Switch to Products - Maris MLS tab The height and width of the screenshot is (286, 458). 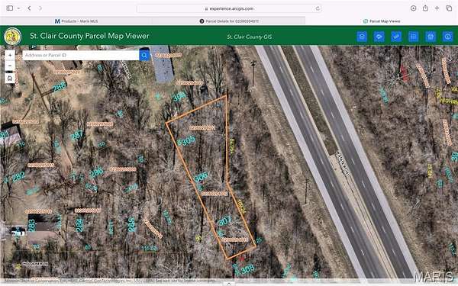tap(76, 21)
